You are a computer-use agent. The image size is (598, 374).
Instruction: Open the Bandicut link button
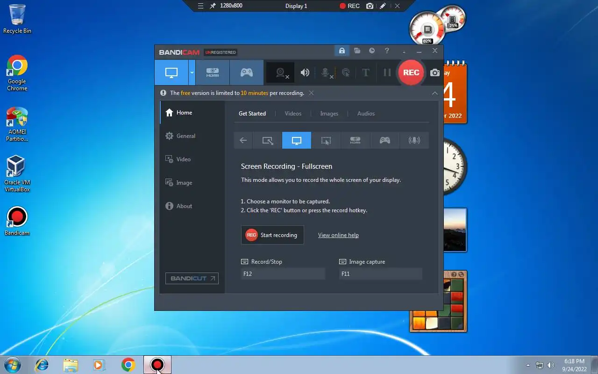click(x=192, y=278)
